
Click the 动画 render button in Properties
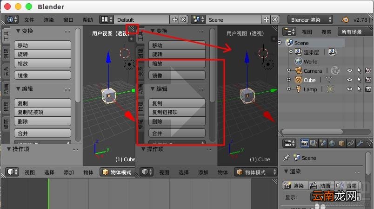click(x=321, y=185)
